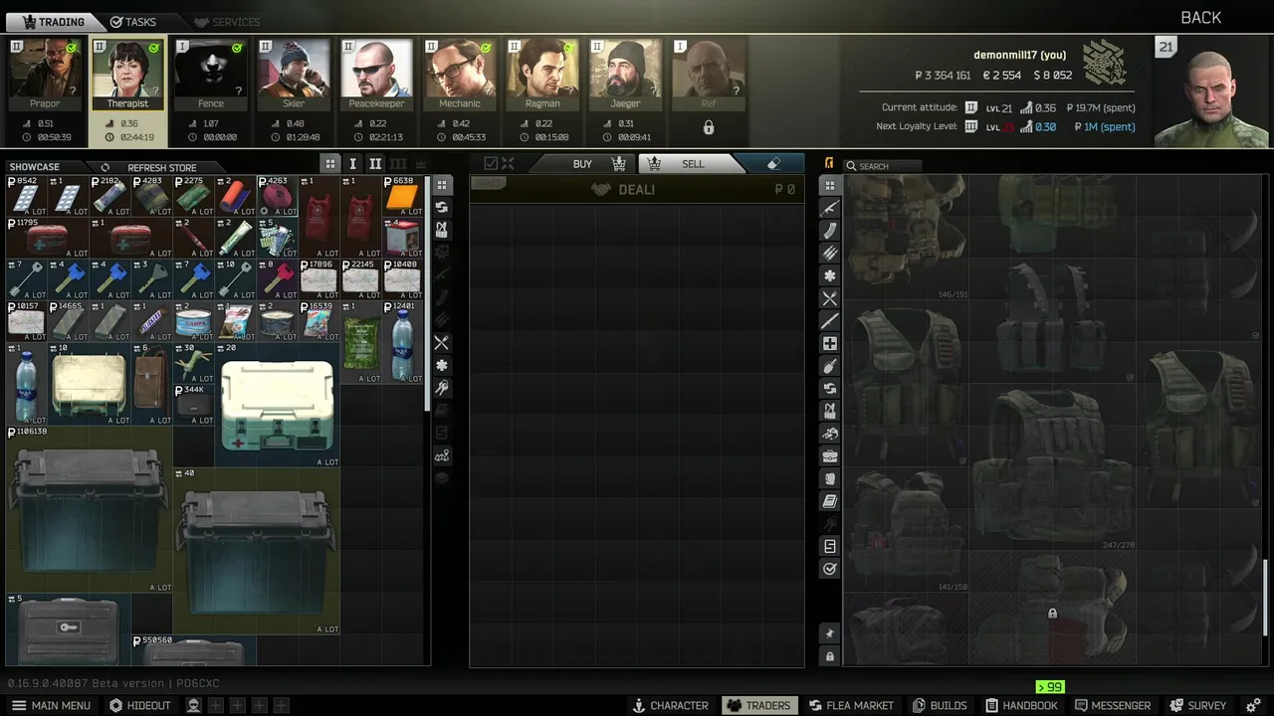Select the Showcase tab
Image resolution: width=1274 pixels, height=716 pixels.
[x=35, y=167]
